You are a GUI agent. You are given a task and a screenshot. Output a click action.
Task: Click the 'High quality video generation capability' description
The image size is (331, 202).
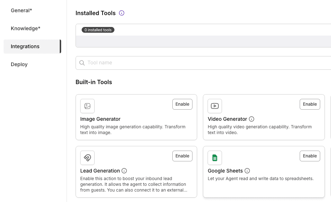pos(260,130)
